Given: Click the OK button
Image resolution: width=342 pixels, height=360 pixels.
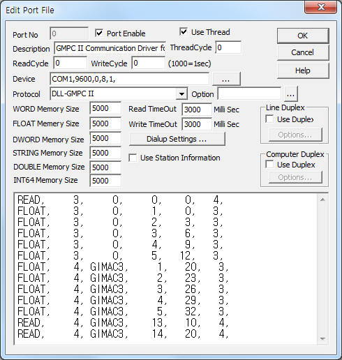Looking at the screenshot, I should click(x=303, y=36).
